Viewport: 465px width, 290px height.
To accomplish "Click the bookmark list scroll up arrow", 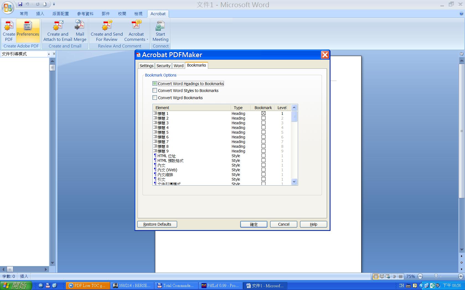I will [294, 108].
